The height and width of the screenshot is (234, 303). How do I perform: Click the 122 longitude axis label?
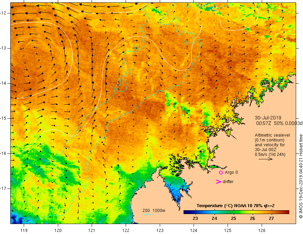click(x=126, y=230)
